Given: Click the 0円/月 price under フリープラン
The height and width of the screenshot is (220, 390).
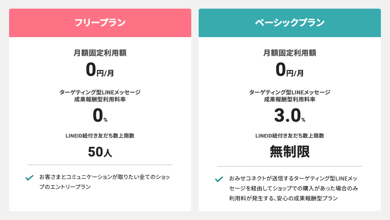Looking at the screenshot, I should pos(100,70).
